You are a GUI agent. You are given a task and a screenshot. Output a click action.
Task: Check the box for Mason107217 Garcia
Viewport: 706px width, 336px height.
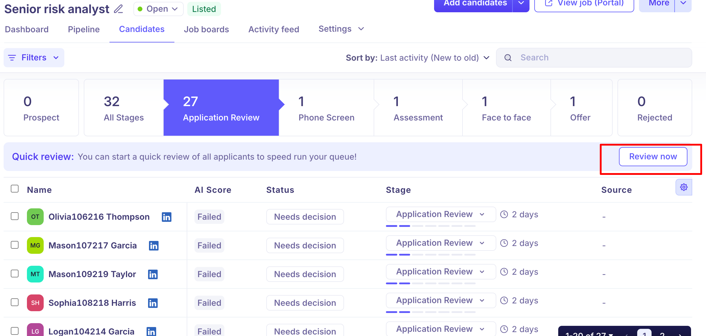click(x=15, y=245)
